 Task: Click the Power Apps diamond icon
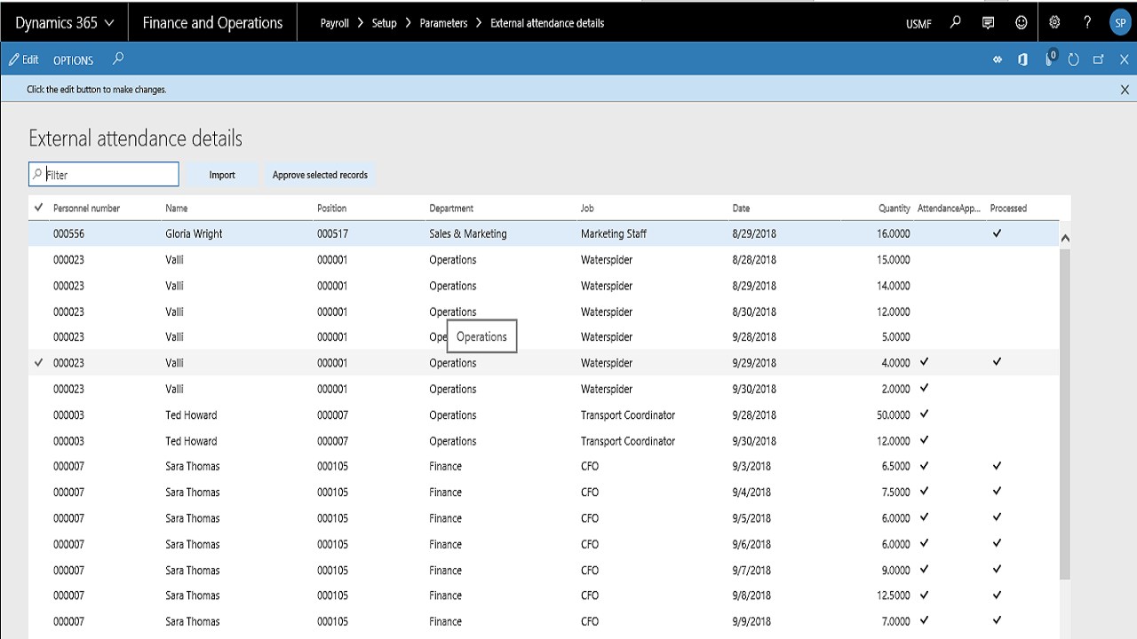tap(998, 59)
